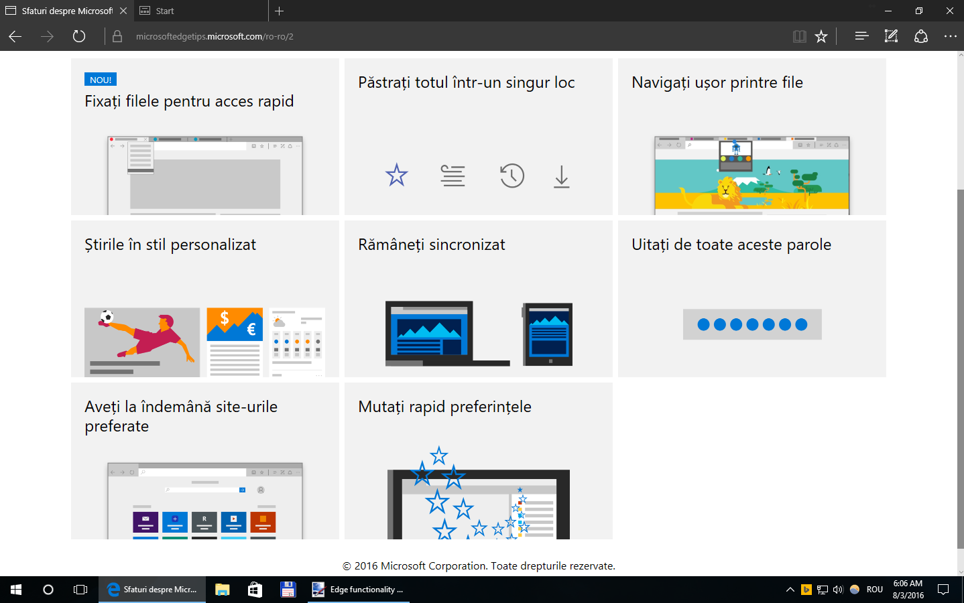964x603 pixels.
Task: Switch to Edge Sfaturi despre Micr... taskbar button
Action: 152,590
